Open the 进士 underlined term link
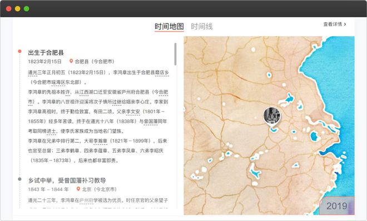 (52, 131)
